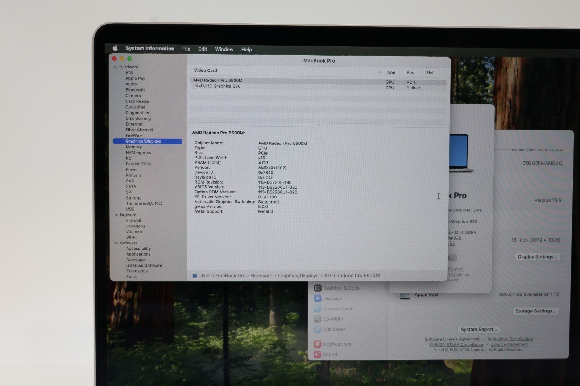Image resolution: width=580 pixels, height=386 pixels.
Task: Select Apple Pay in sidebar
Action: point(135,78)
